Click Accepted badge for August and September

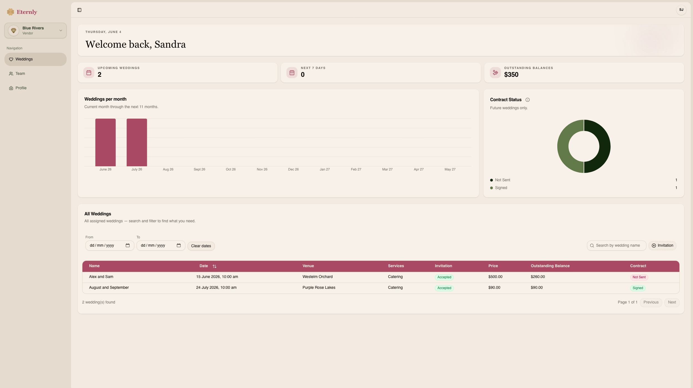[x=444, y=288]
